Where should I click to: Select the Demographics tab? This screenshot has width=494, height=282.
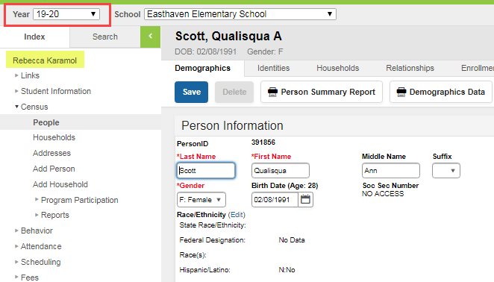coord(202,68)
